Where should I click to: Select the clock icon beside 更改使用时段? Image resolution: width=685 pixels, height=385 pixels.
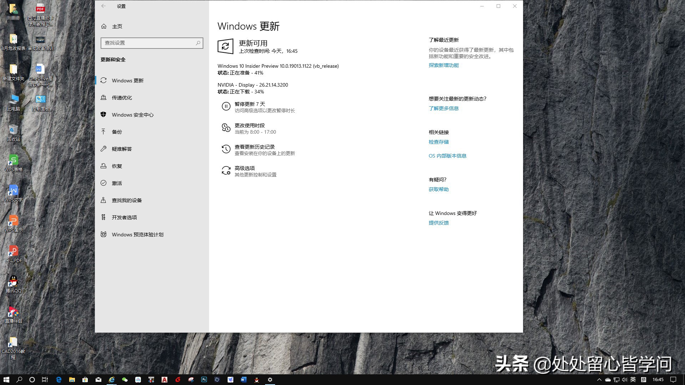pyautogui.click(x=226, y=128)
